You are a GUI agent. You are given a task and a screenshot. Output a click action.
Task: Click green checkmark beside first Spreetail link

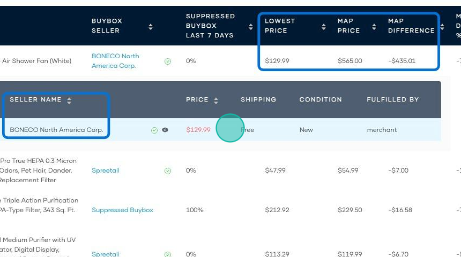(168, 171)
